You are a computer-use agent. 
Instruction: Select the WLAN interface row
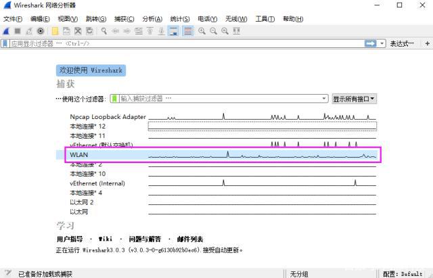click(79, 155)
